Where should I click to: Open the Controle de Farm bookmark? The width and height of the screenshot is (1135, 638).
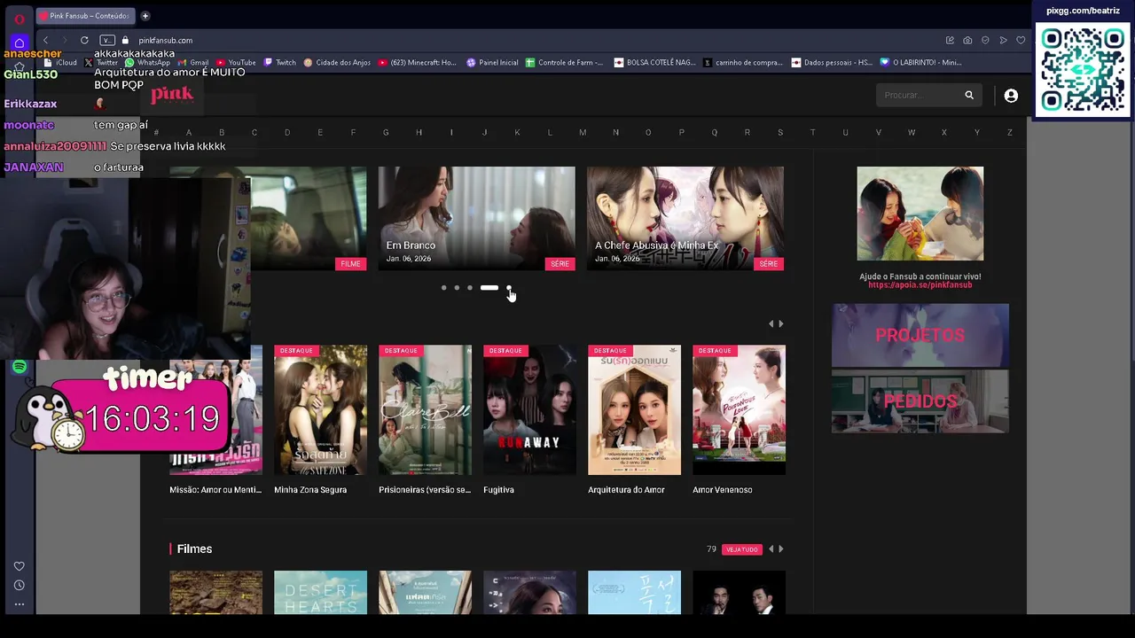564,63
